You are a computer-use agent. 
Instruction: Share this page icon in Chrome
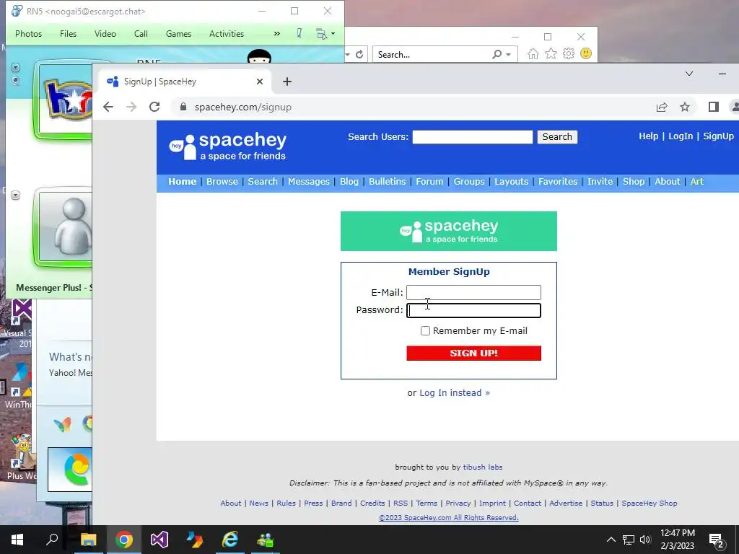(x=662, y=107)
